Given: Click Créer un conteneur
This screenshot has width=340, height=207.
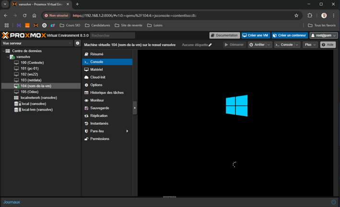Looking at the screenshot, I should (x=290, y=35).
